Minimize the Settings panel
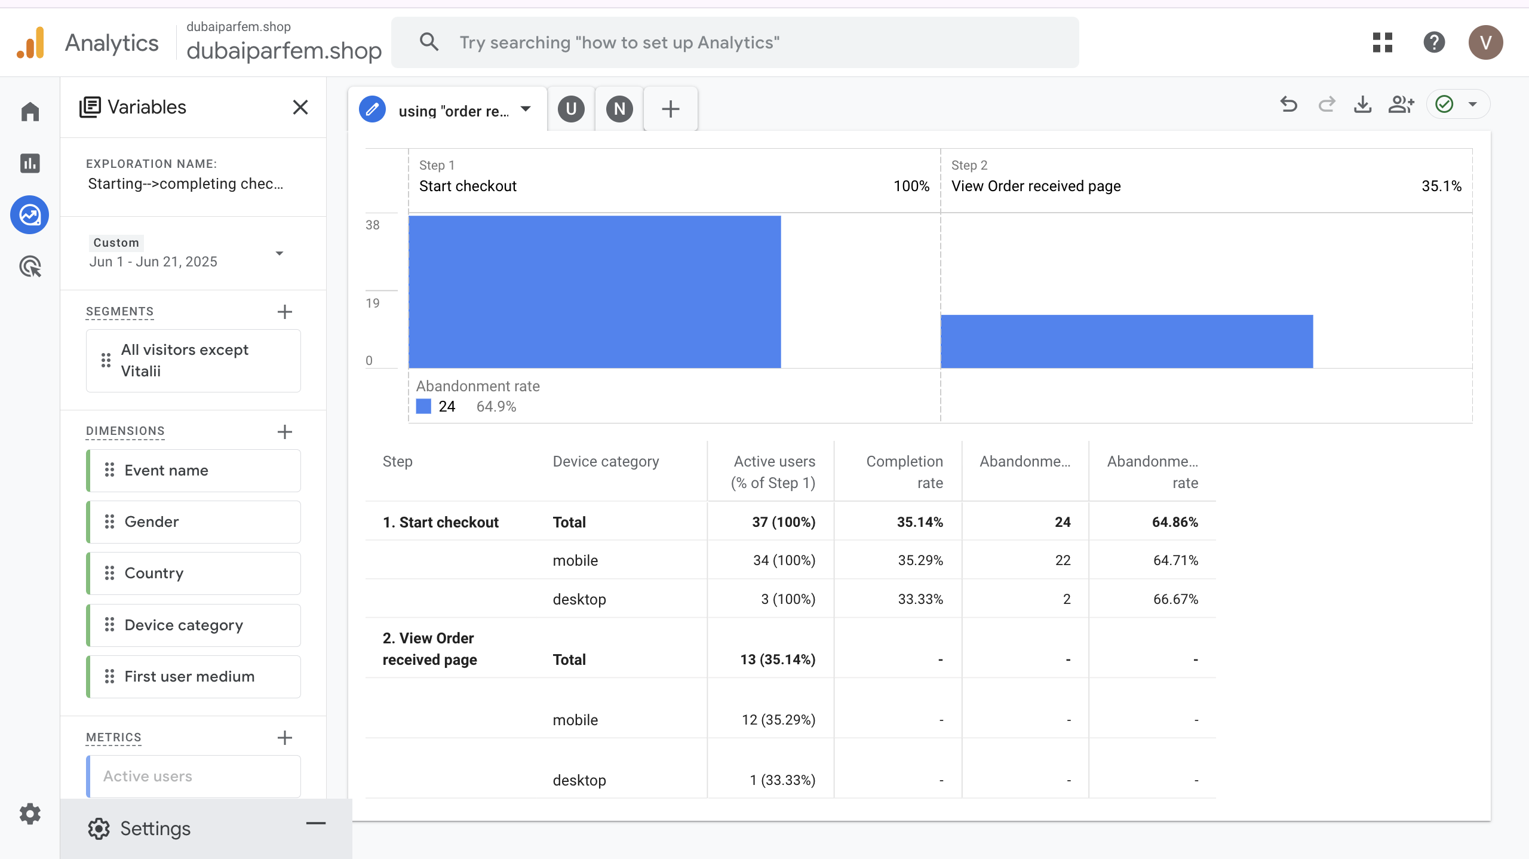 coord(316,824)
